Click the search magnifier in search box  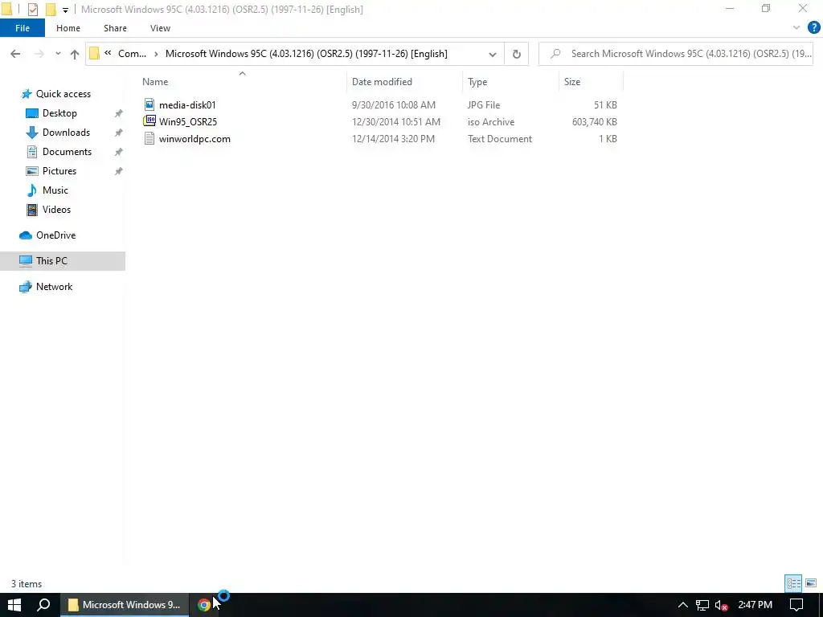(x=555, y=54)
